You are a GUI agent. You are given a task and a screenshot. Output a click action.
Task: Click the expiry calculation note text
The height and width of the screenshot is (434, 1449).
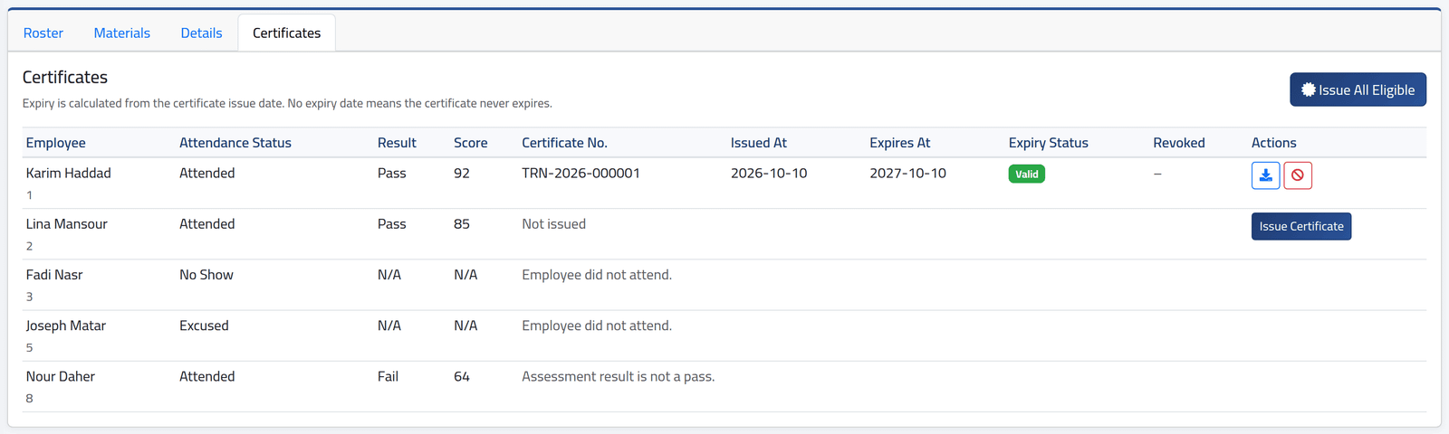coord(287,103)
